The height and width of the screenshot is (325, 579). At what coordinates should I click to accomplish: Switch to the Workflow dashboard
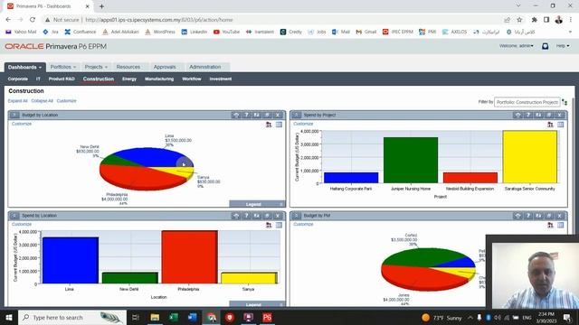[192, 79]
